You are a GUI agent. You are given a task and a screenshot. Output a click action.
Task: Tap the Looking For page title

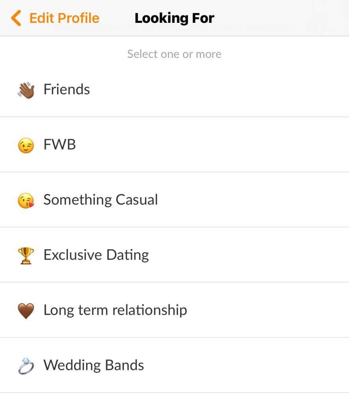click(174, 18)
